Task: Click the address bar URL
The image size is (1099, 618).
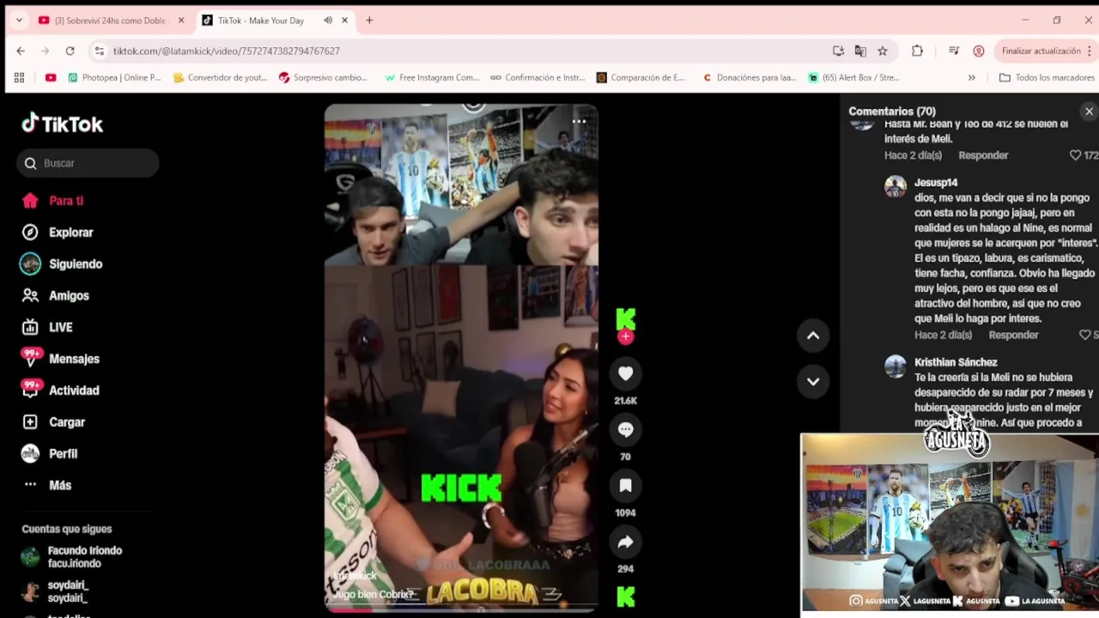Action: click(x=227, y=51)
